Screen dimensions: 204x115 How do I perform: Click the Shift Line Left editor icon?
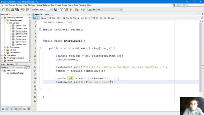pyautogui.click(x=93, y=18)
